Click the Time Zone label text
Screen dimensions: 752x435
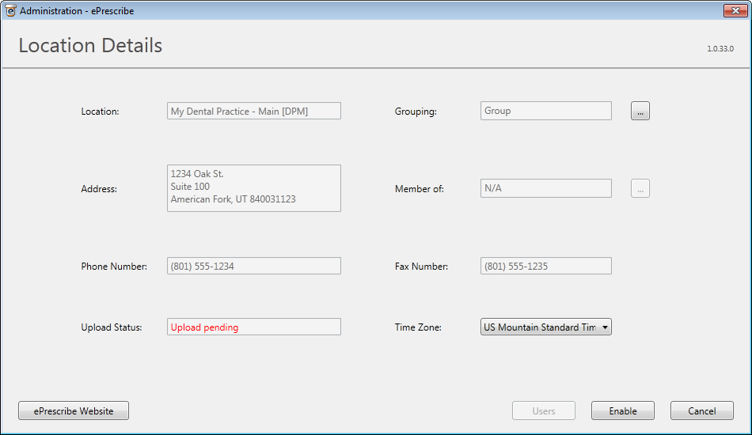click(418, 327)
